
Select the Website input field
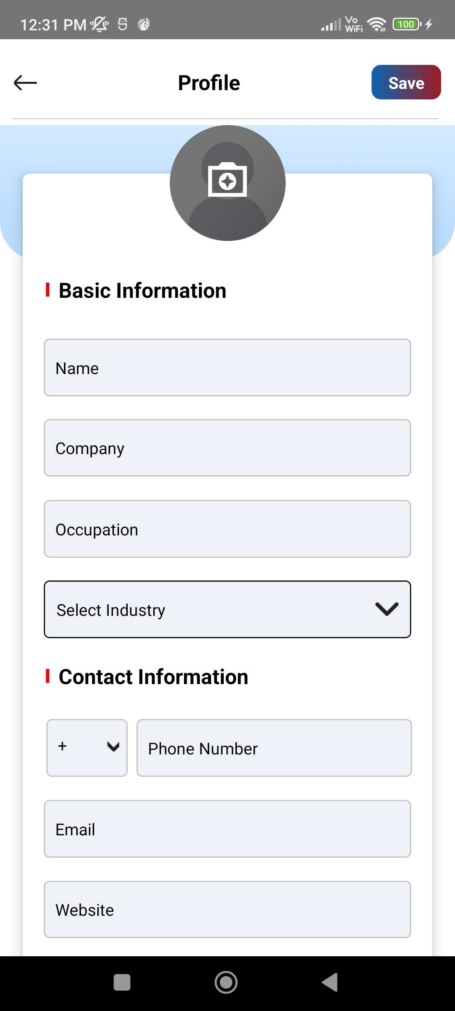pos(227,909)
